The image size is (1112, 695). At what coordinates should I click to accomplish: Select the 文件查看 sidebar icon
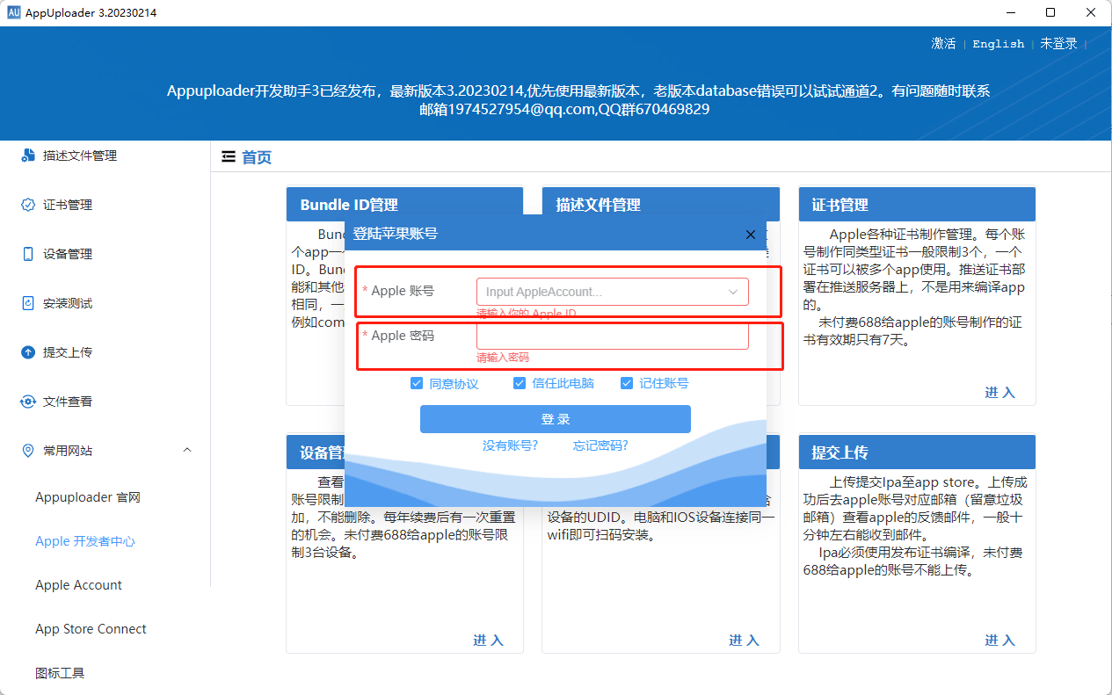(27, 401)
